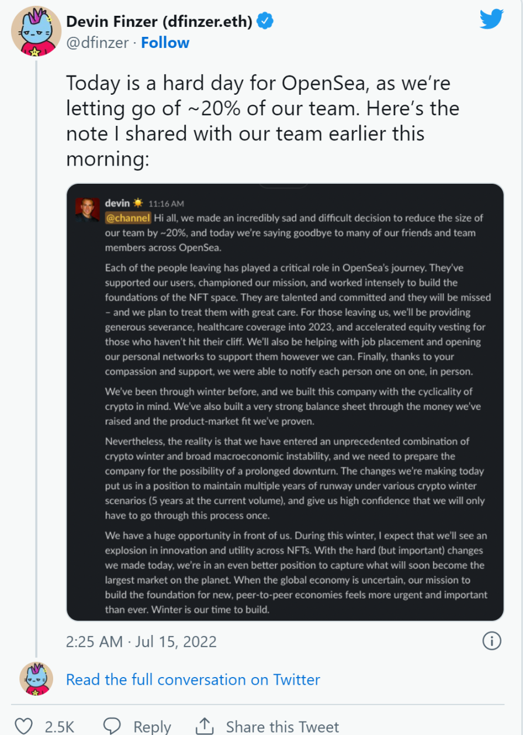Viewport: 523px width, 735px height.
Task: Open the embedded Slack message screenshot
Action: click(285, 402)
